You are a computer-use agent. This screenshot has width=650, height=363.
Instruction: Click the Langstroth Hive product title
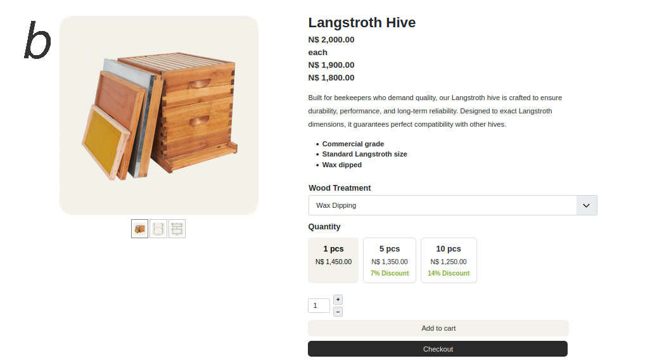[362, 23]
